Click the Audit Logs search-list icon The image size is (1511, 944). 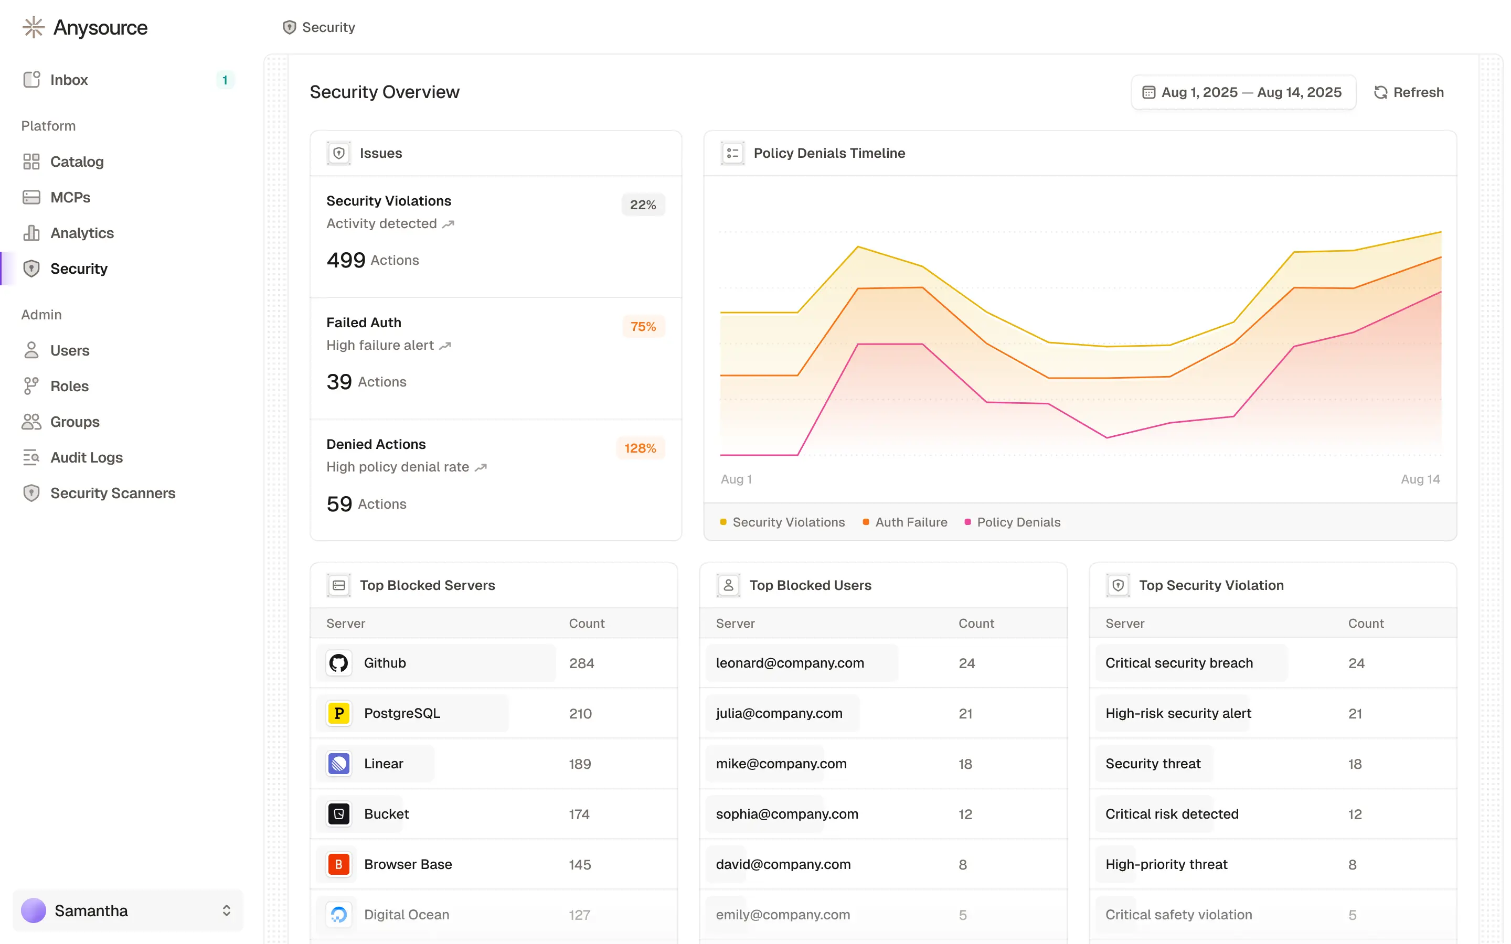[x=31, y=457]
